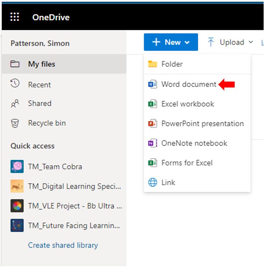Choose OneNote notebook from the menu
The width and height of the screenshot is (265, 268).
(x=197, y=143)
